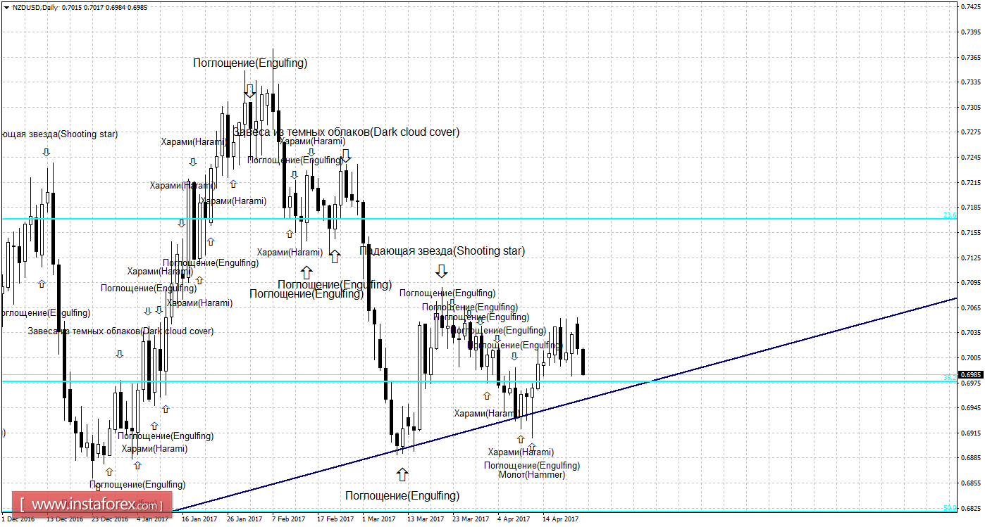
Task: Click the 17 Feb 2017 date label
Action: 335,519
